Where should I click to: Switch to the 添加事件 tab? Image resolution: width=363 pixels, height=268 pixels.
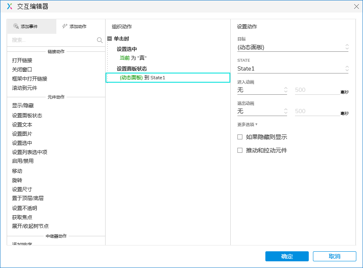[x=31, y=26]
